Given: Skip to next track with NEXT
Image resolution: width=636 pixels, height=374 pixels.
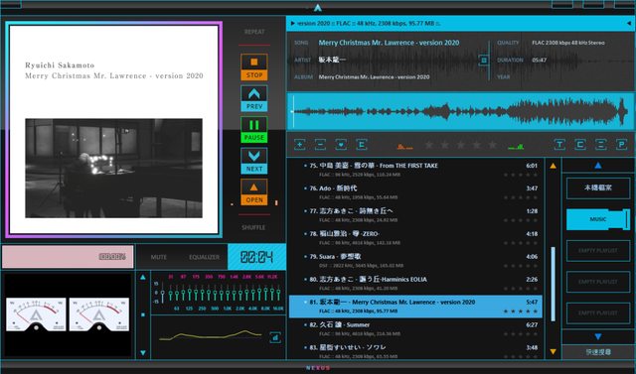Looking at the screenshot, I should coord(254,161).
